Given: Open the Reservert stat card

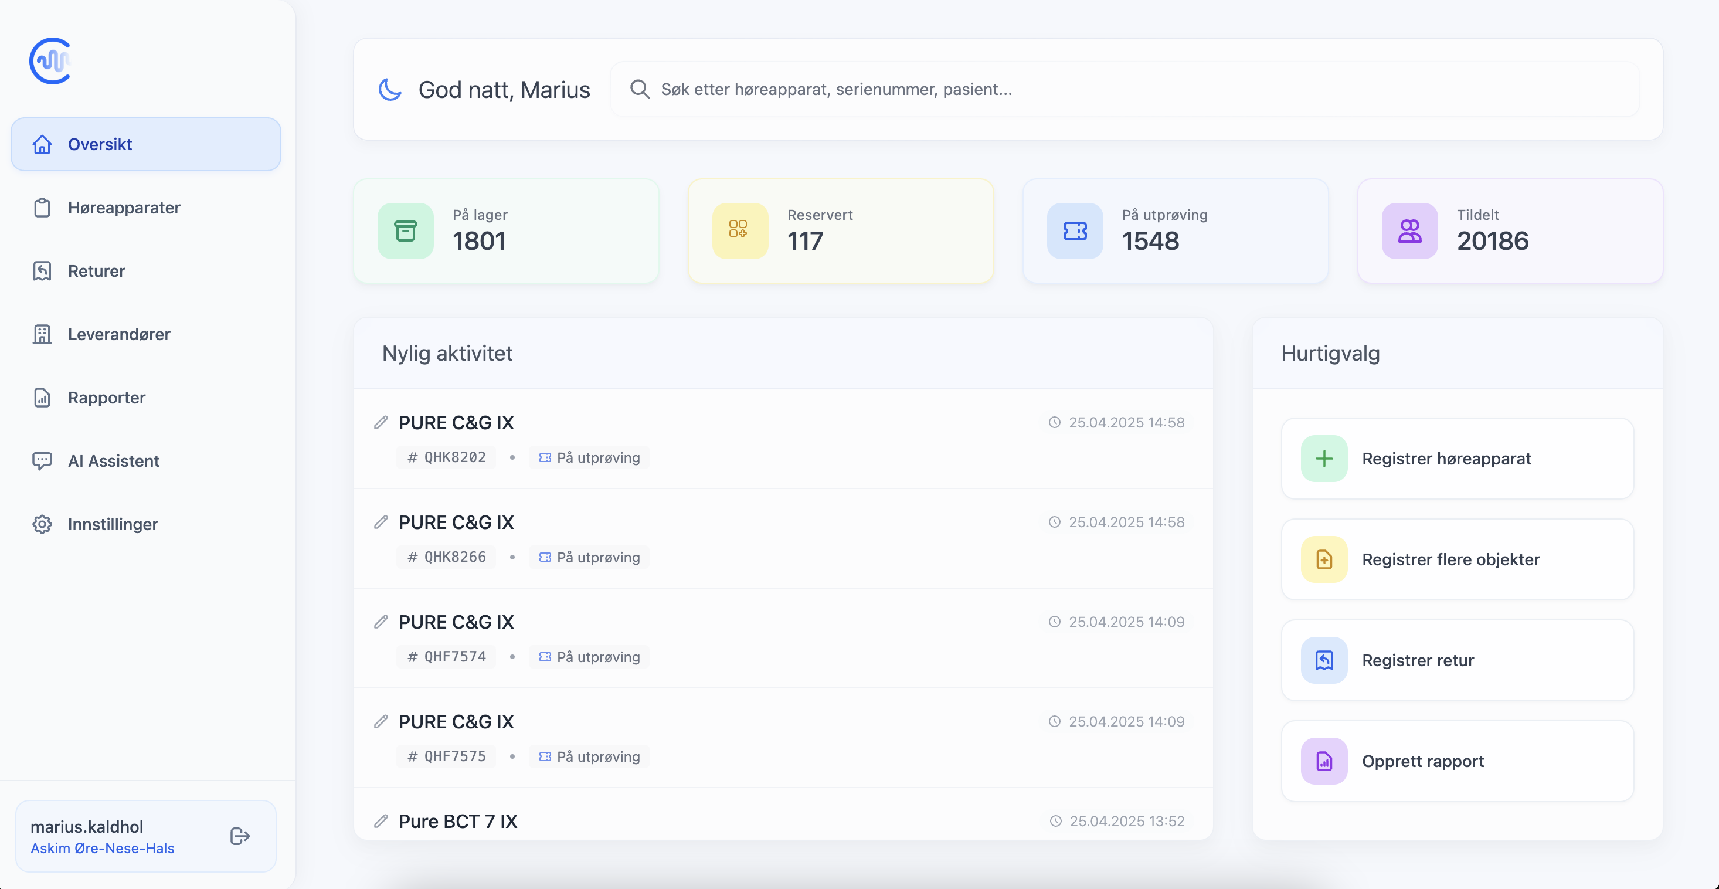Looking at the screenshot, I should click(x=841, y=231).
